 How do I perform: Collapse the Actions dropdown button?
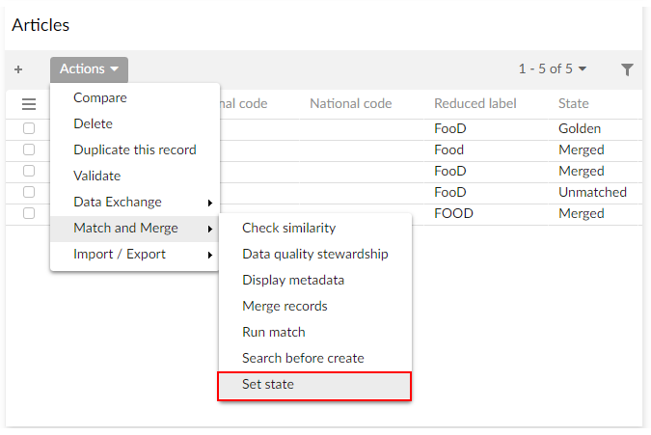click(89, 69)
